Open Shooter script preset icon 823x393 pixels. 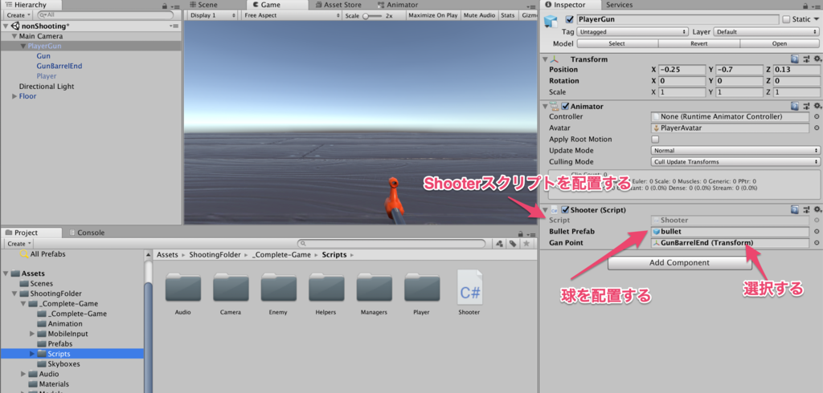point(807,209)
